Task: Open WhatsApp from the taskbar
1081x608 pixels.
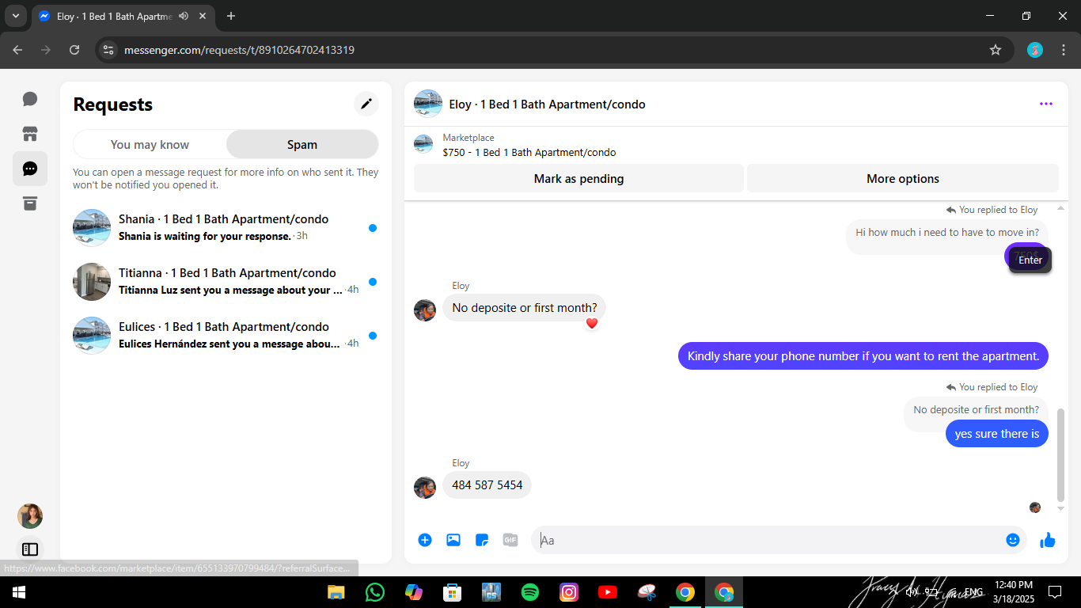Action: [x=374, y=592]
